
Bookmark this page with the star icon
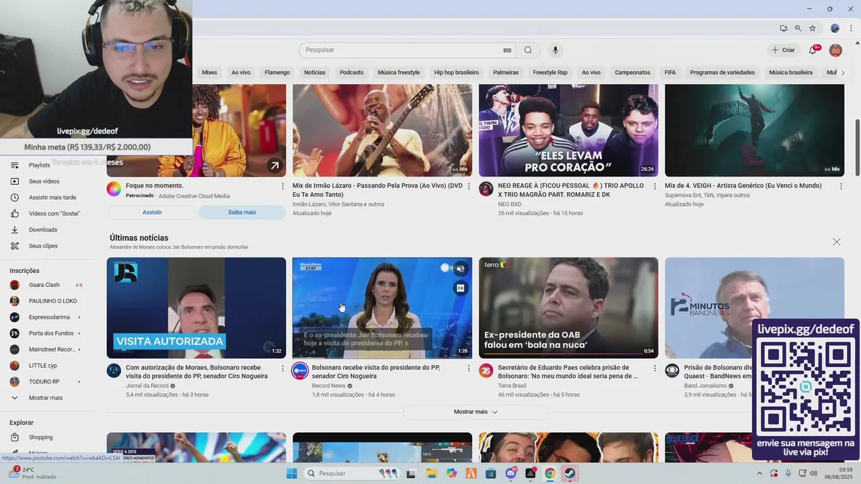813,28
